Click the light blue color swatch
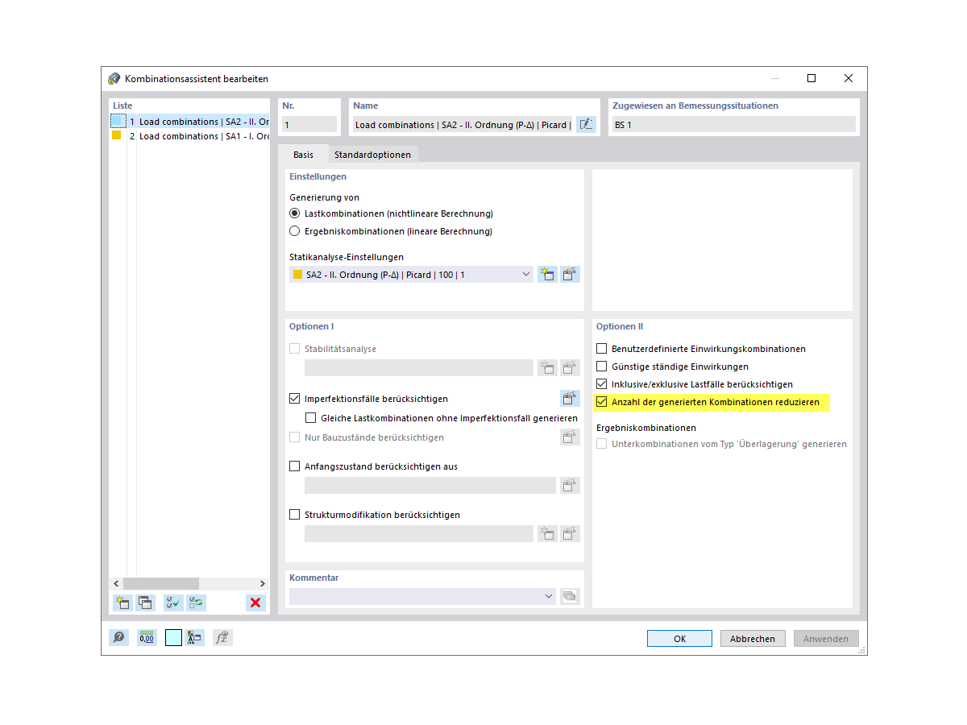Viewport: 967px width, 725px height. click(x=172, y=637)
